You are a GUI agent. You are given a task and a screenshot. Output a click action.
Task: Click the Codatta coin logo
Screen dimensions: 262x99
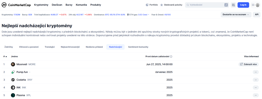coord(13,80)
